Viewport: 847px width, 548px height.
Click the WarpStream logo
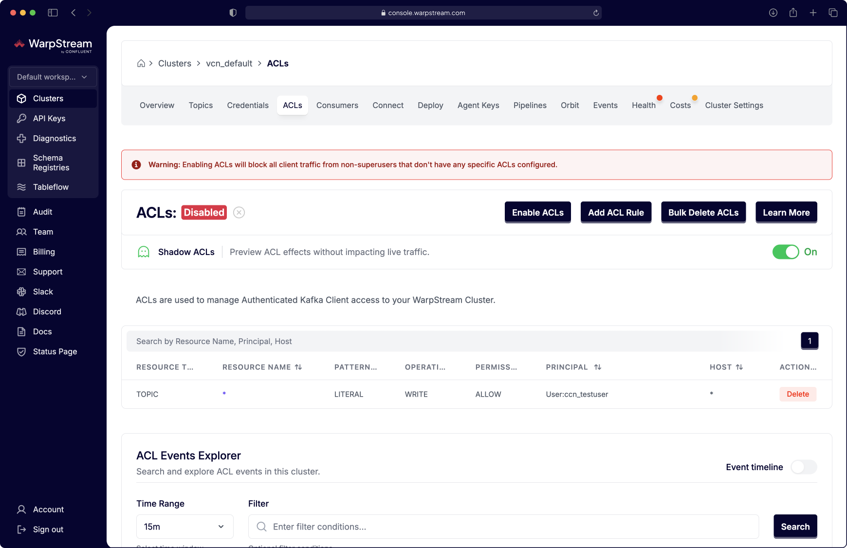pos(53,45)
